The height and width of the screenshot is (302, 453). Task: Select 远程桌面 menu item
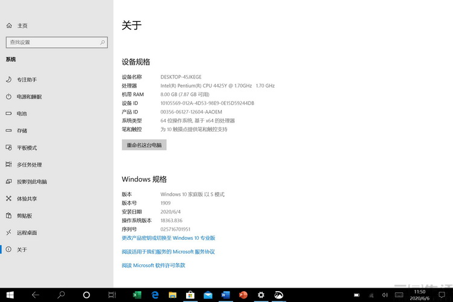point(27,233)
